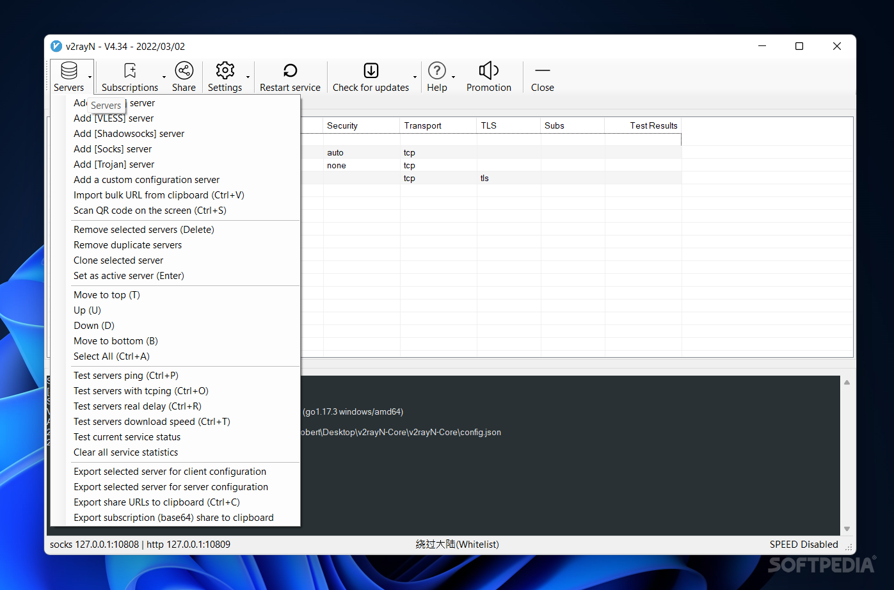Viewport: 894px width, 590px height.
Task: Sort by the Security column header
Action: tap(362, 125)
